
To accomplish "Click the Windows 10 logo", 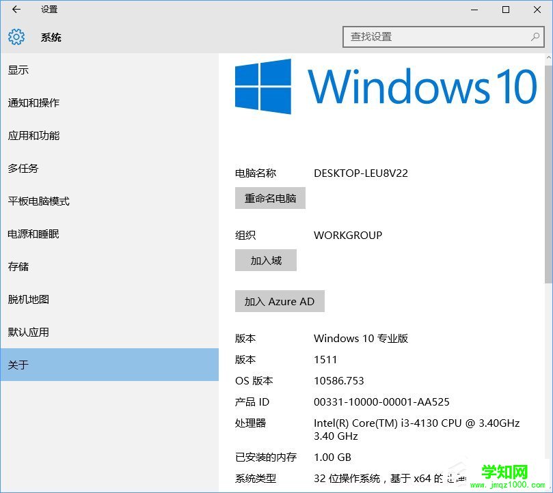I will point(386,86).
